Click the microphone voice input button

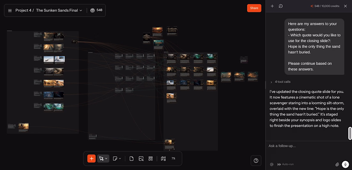[x=345, y=164]
